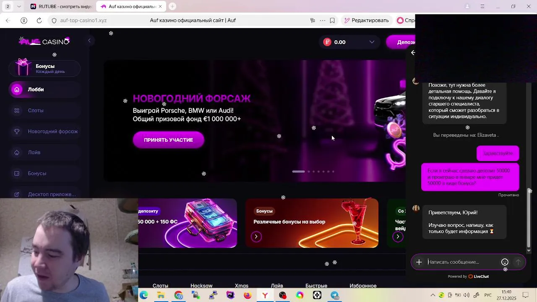Click the Здравствуйте chat message
537x302 pixels.
(498, 153)
